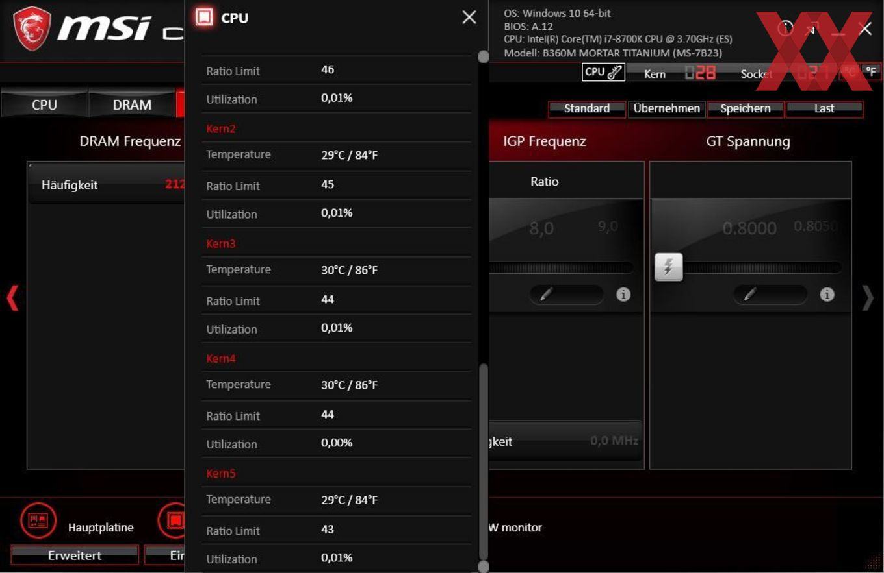884x573 pixels.
Task: Click the IGP Frequenz heading
Action: coord(545,141)
